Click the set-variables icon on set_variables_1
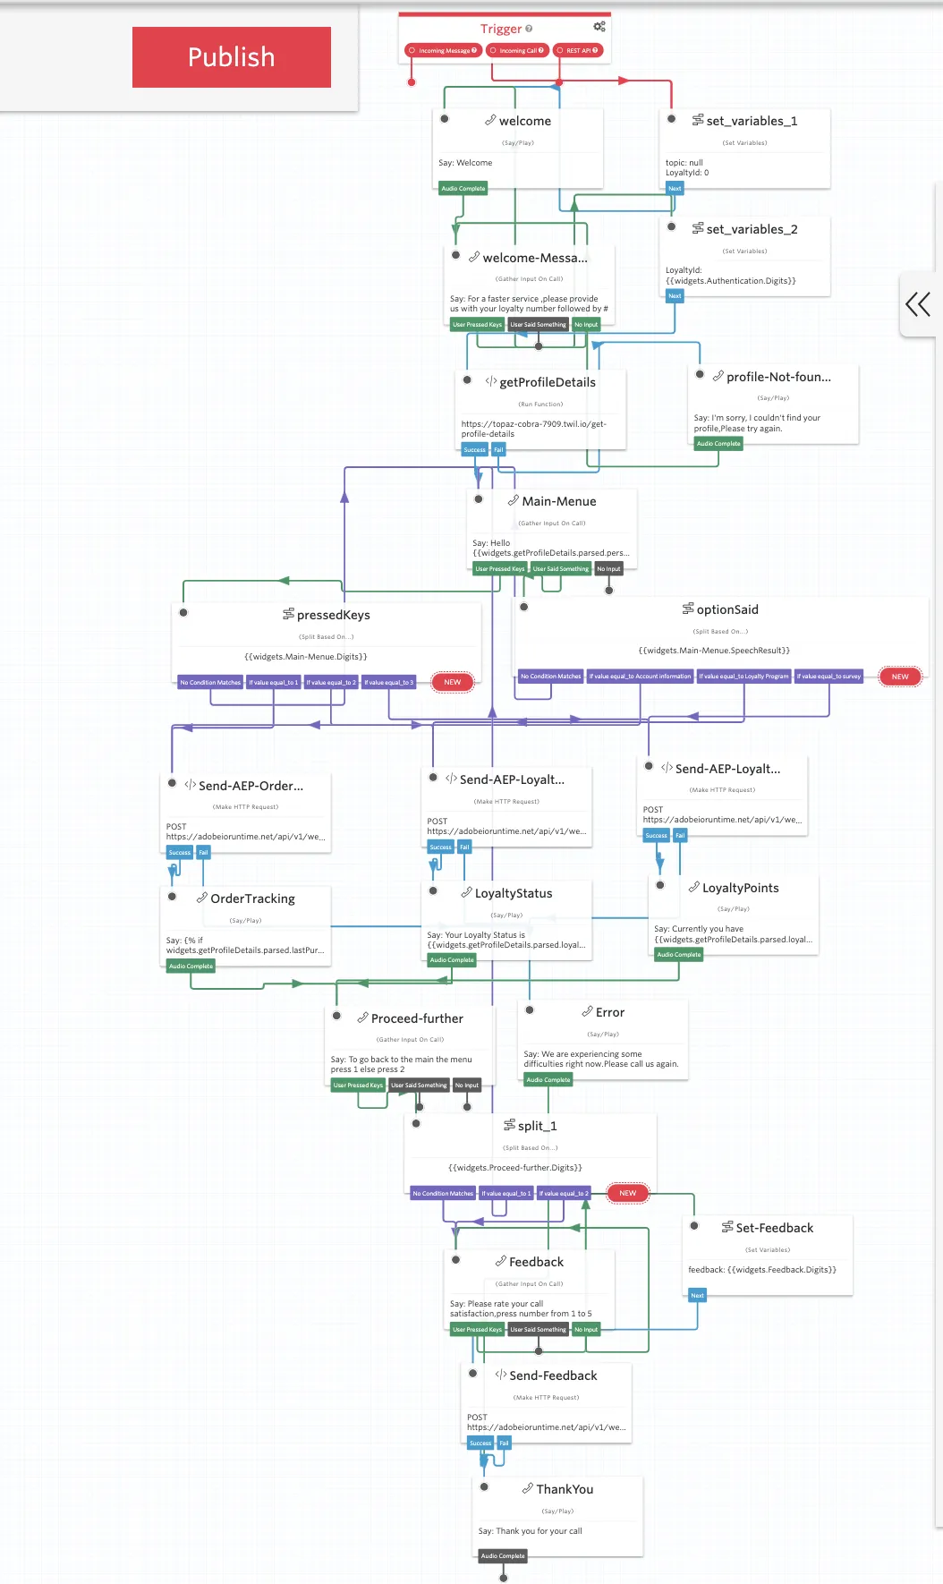Screen dimensions: 943x1584 tap(698, 120)
